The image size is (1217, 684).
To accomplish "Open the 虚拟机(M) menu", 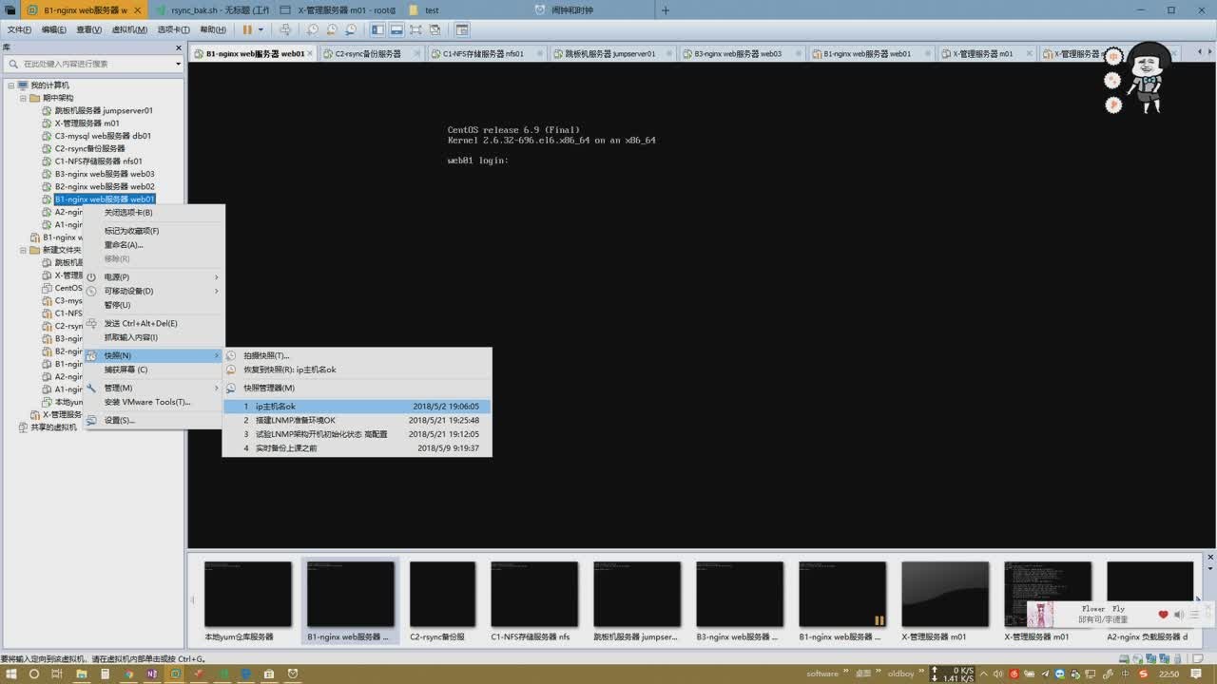I will click(129, 29).
